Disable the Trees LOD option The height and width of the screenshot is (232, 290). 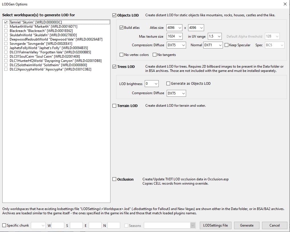click(114, 67)
